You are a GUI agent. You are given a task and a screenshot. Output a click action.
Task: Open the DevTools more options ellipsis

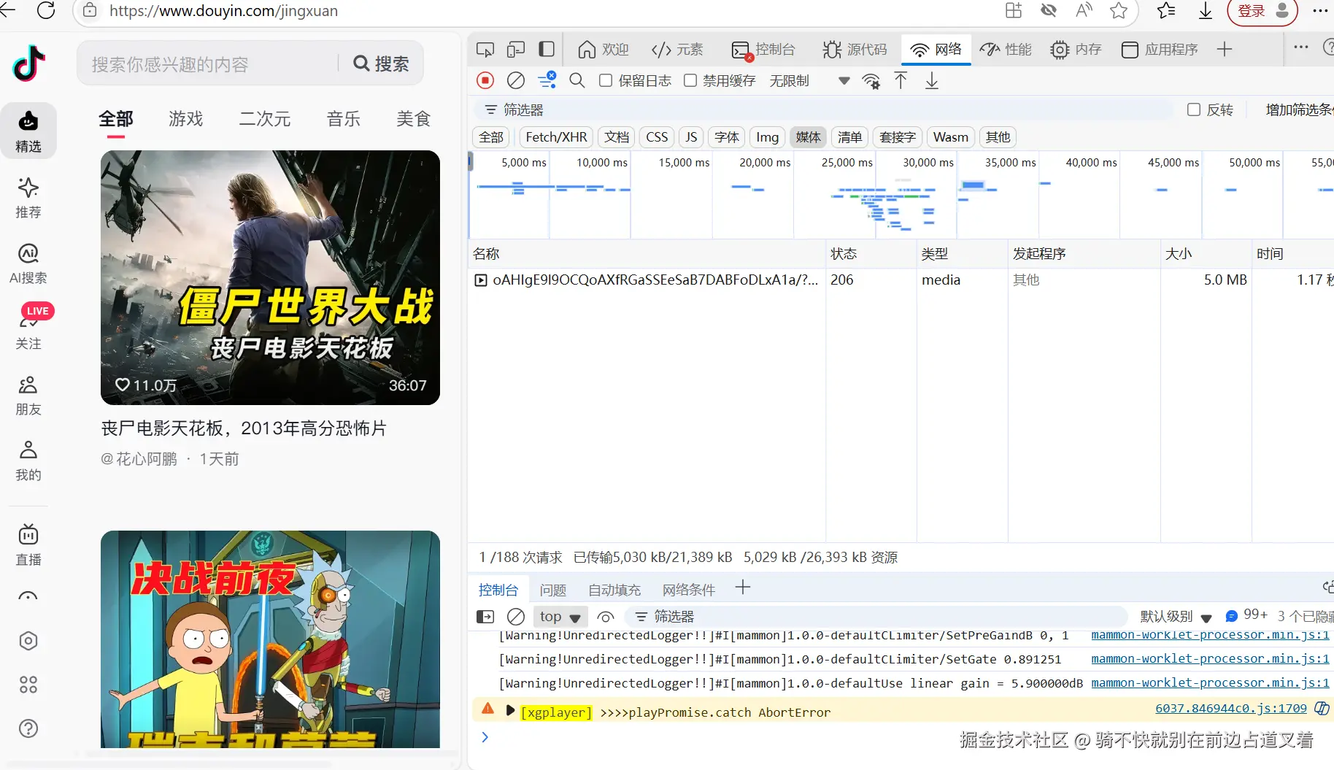(x=1301, y=47)
